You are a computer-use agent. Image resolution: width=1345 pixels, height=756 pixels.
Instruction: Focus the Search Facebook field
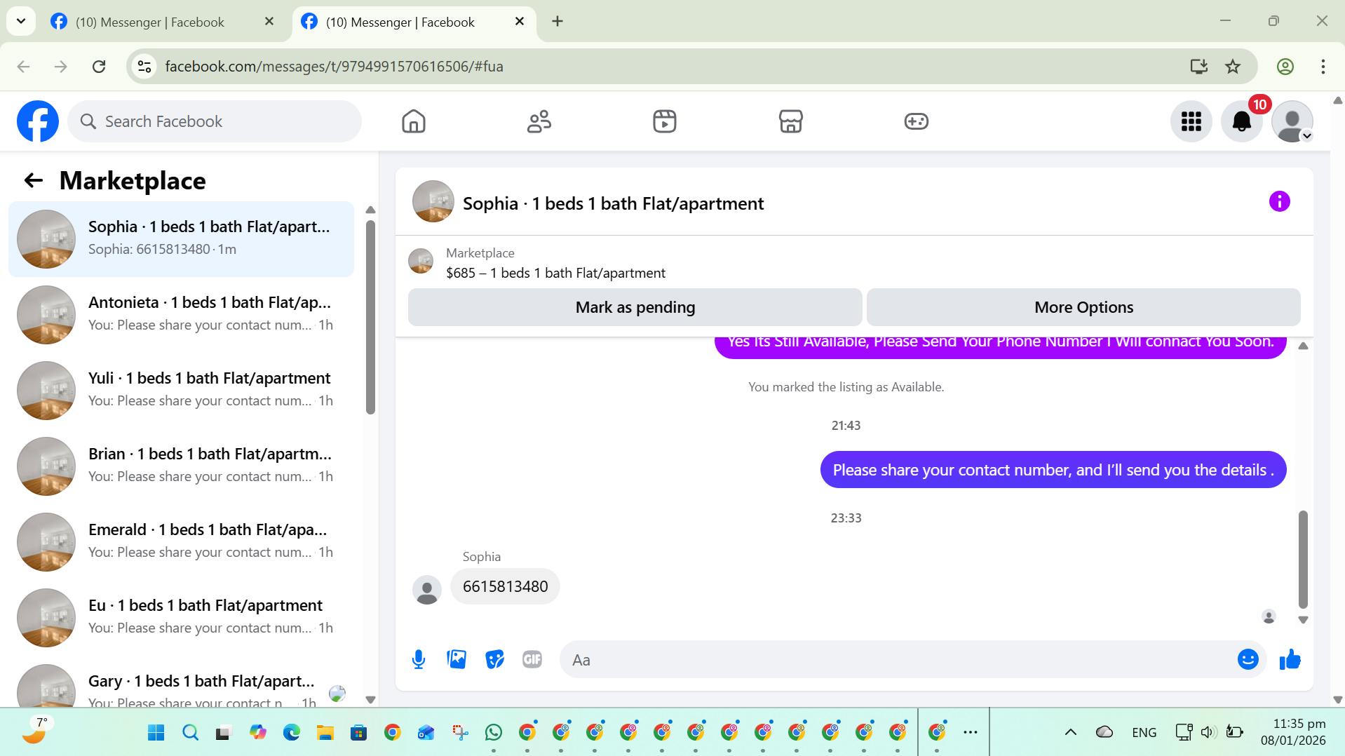pyautogui.click(x=215, y=121)
